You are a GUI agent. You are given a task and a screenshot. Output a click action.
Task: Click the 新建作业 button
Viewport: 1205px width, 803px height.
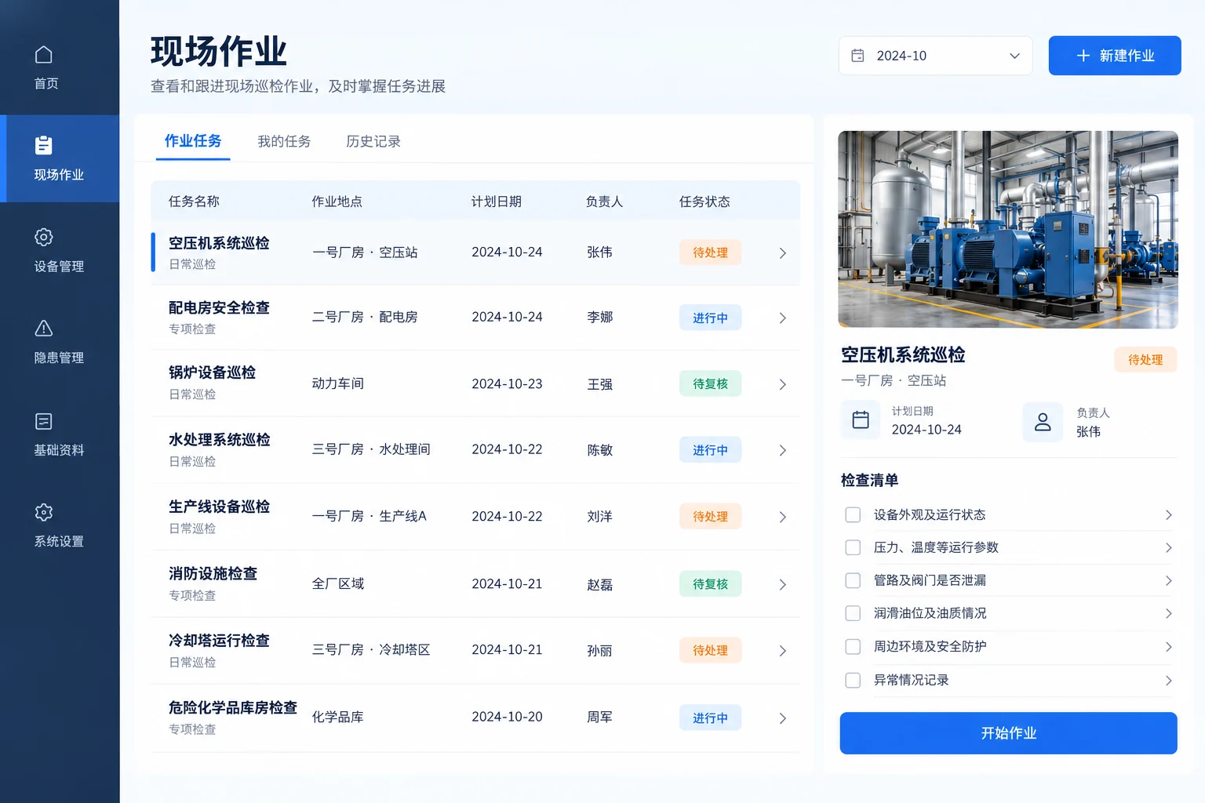click(1115, 56)
